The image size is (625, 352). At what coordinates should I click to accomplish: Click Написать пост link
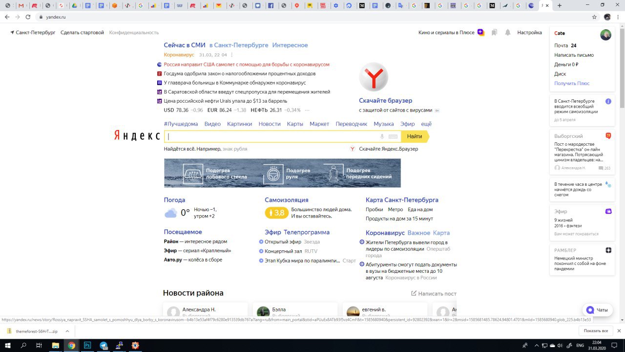click(x=434, y=293)
